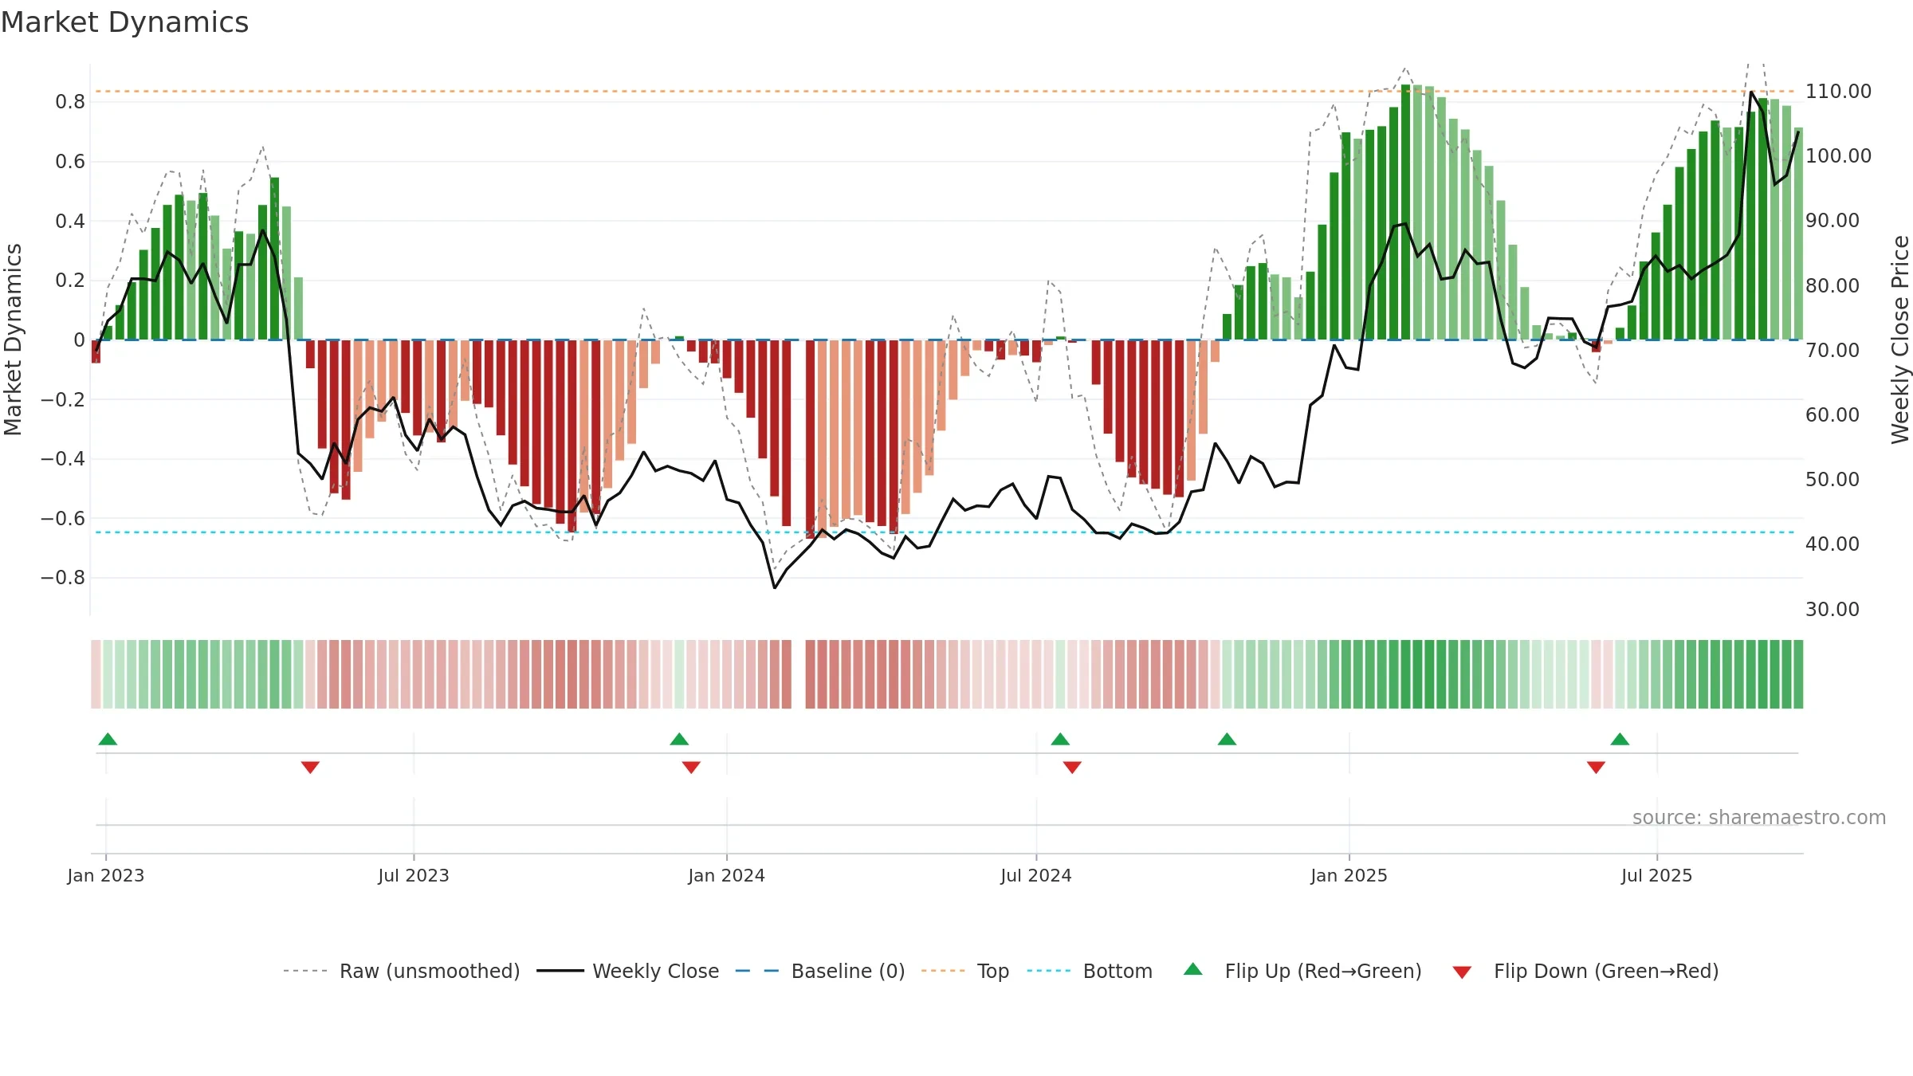The image size is (1913, 1076).
Task: Toggle Flip Up (Red→Green) legend entry
Action: pos(1302,971)
